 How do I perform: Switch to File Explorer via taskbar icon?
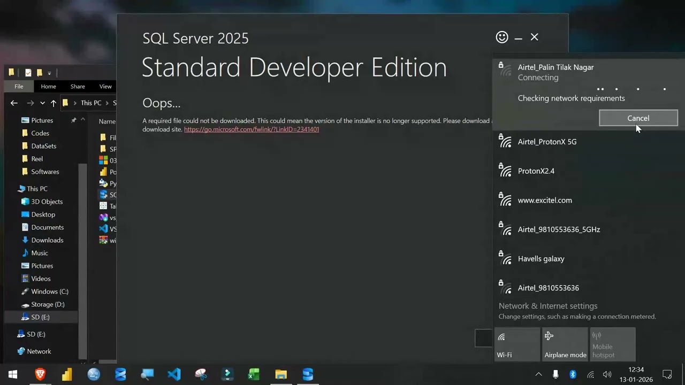tap(281, 374)
